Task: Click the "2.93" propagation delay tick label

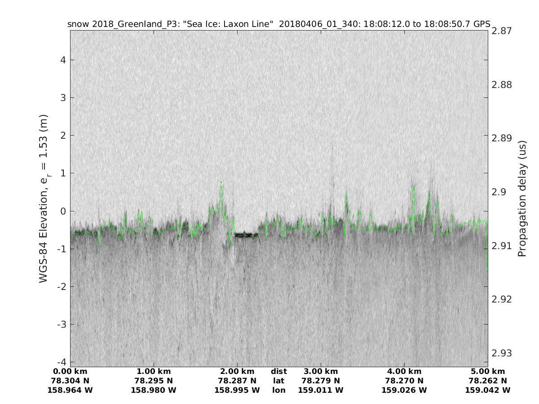Action: (501, 353)
